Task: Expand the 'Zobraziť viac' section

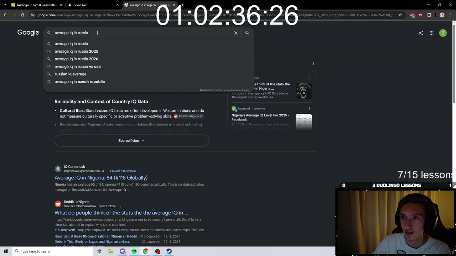Action: coord(132,140)
